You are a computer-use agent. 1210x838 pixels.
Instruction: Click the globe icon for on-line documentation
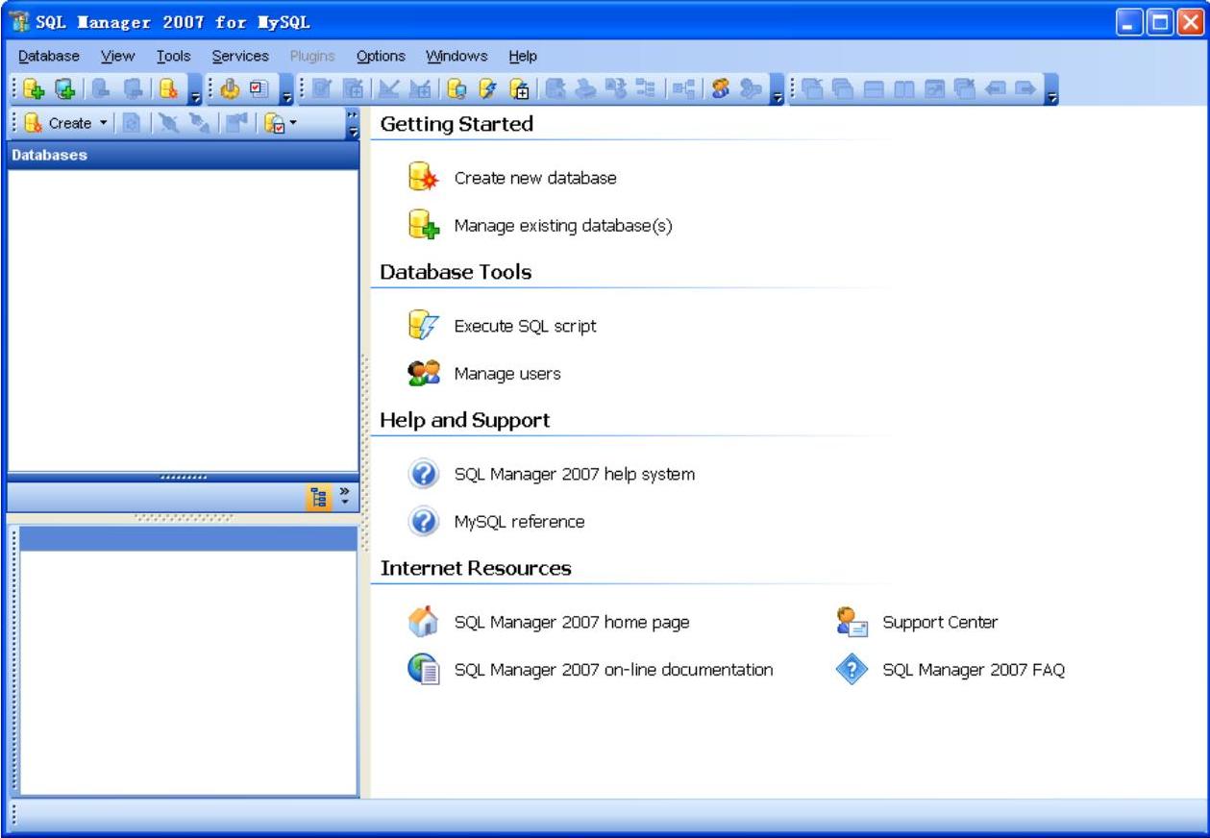point(424,670)
